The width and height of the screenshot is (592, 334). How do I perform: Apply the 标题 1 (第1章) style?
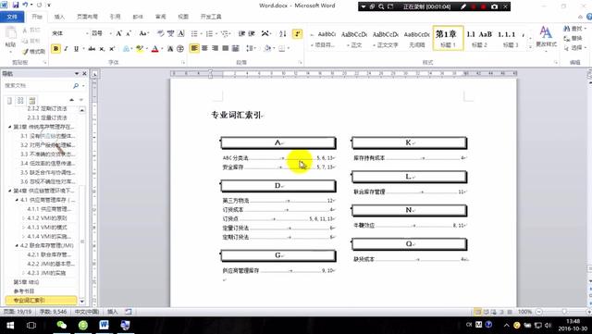[448, 38]
